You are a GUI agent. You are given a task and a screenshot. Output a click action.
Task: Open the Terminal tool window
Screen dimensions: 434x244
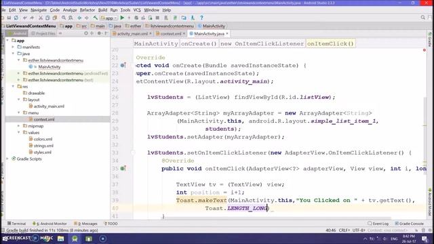click(16, 224)
